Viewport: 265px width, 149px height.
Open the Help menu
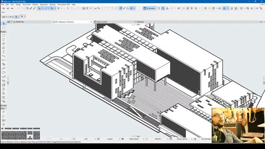tap(74, 5)
